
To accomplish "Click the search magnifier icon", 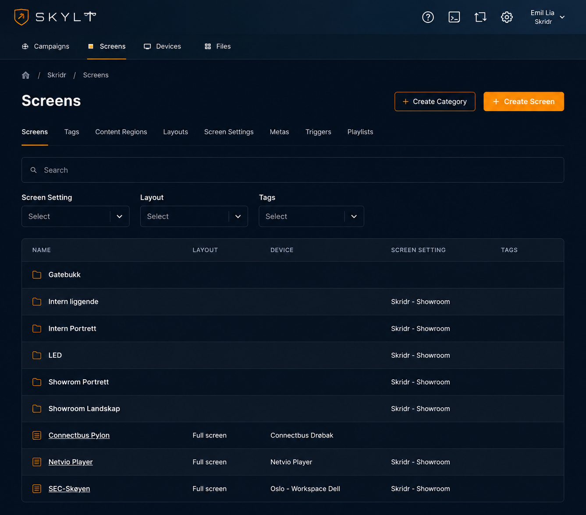I will click(x=33, y=170).
